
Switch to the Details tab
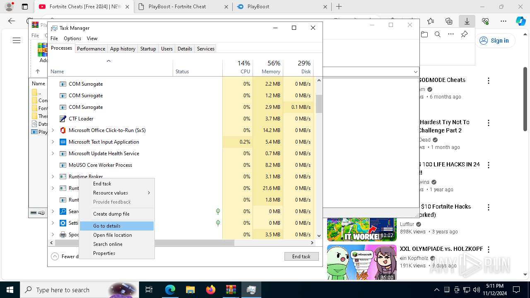pyautogui.click(x=185, y=48)
